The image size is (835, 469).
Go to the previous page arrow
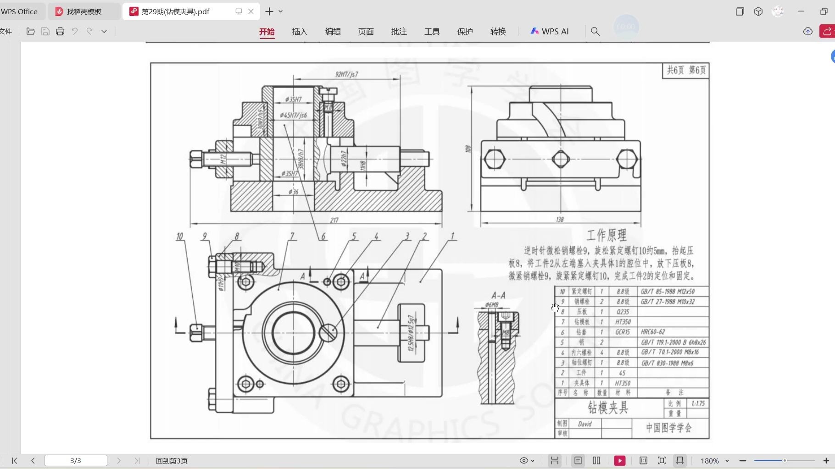coord(33,461)
